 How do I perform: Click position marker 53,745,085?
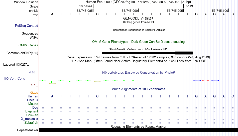(x=84, y=11)
